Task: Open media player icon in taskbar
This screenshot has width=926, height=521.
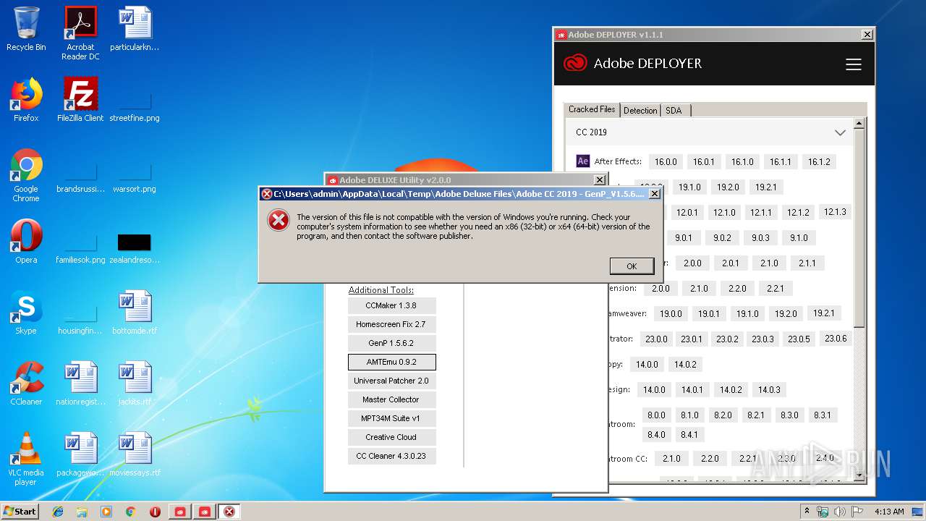Action: pos(106,512)
